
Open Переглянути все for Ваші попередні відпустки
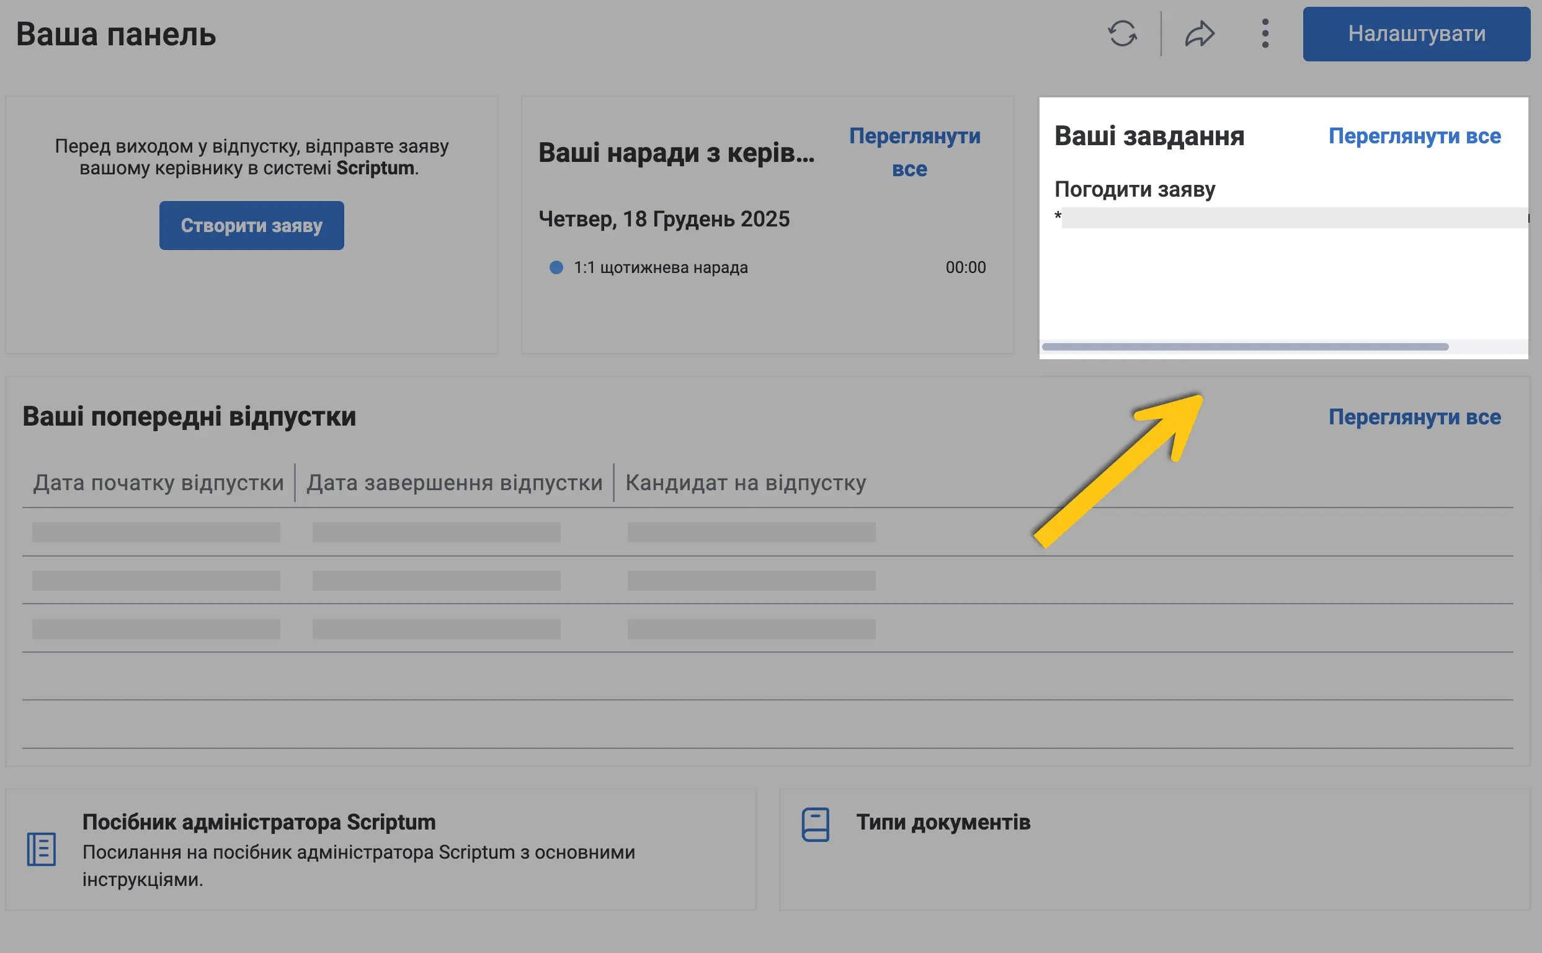1414,418
